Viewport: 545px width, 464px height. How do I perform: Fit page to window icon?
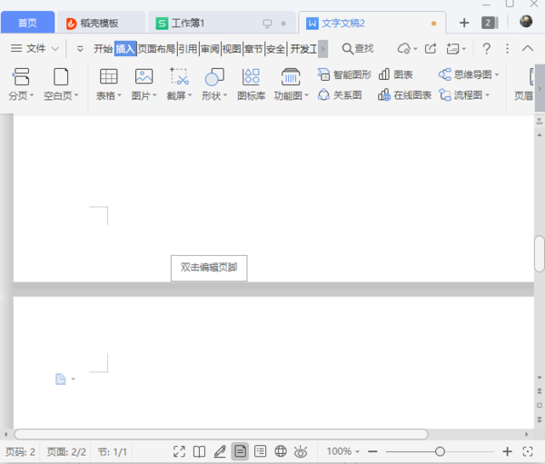(x=528, y=451)
